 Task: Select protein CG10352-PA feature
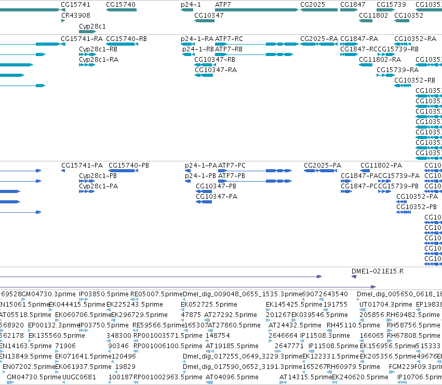[401, 202]
